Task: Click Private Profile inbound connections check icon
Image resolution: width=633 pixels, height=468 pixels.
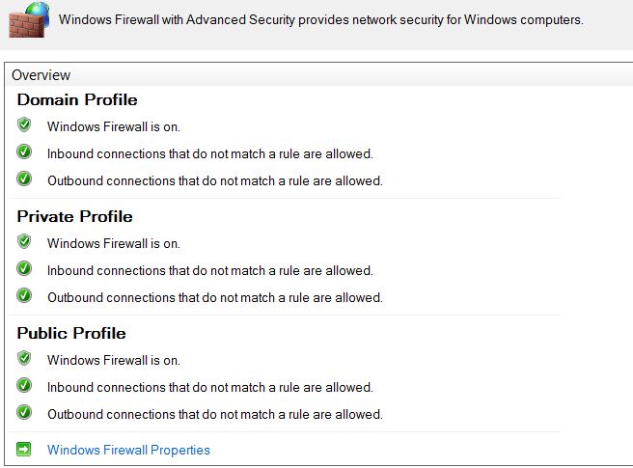Action: [24, 269]
